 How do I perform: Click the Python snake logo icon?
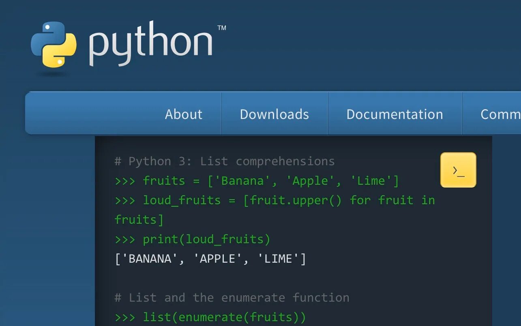[54, 45]
